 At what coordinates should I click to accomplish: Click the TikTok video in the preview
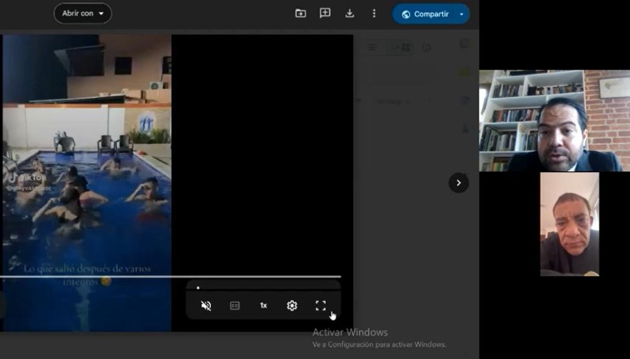(86, 181)
